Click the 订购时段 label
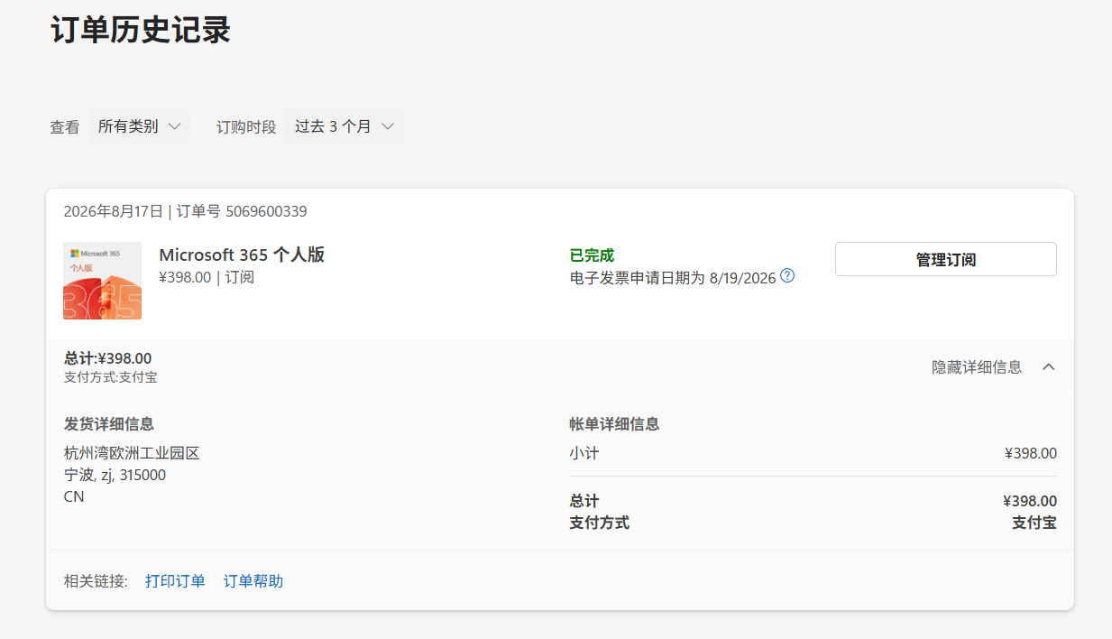Viewport: 1112px width, 639px height. pyautogui.click(x=246, y=127)
